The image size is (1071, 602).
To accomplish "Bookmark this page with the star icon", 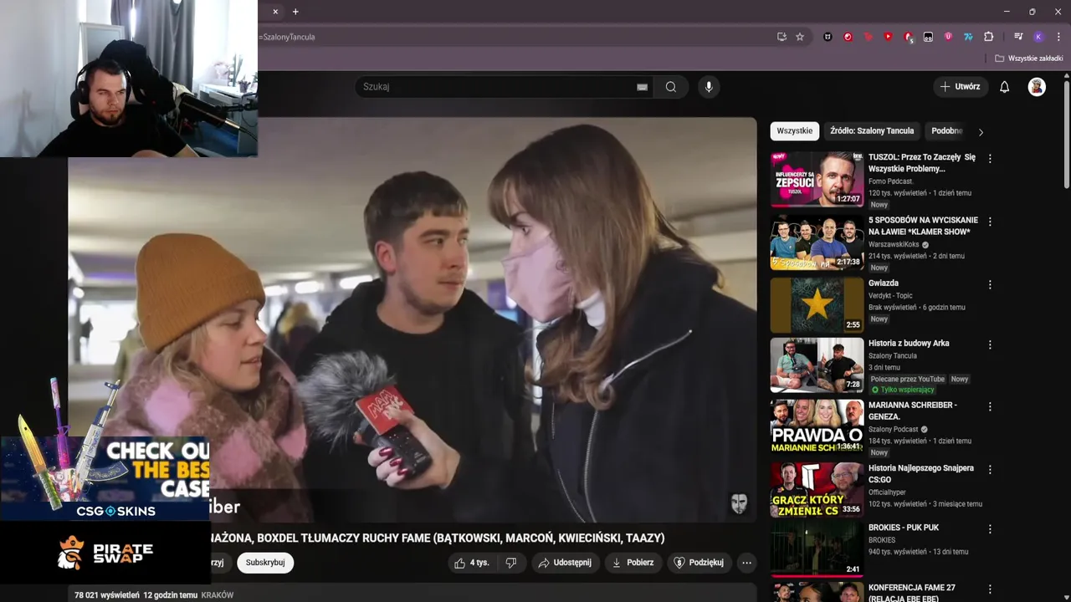I will click(x=800, y=37).
